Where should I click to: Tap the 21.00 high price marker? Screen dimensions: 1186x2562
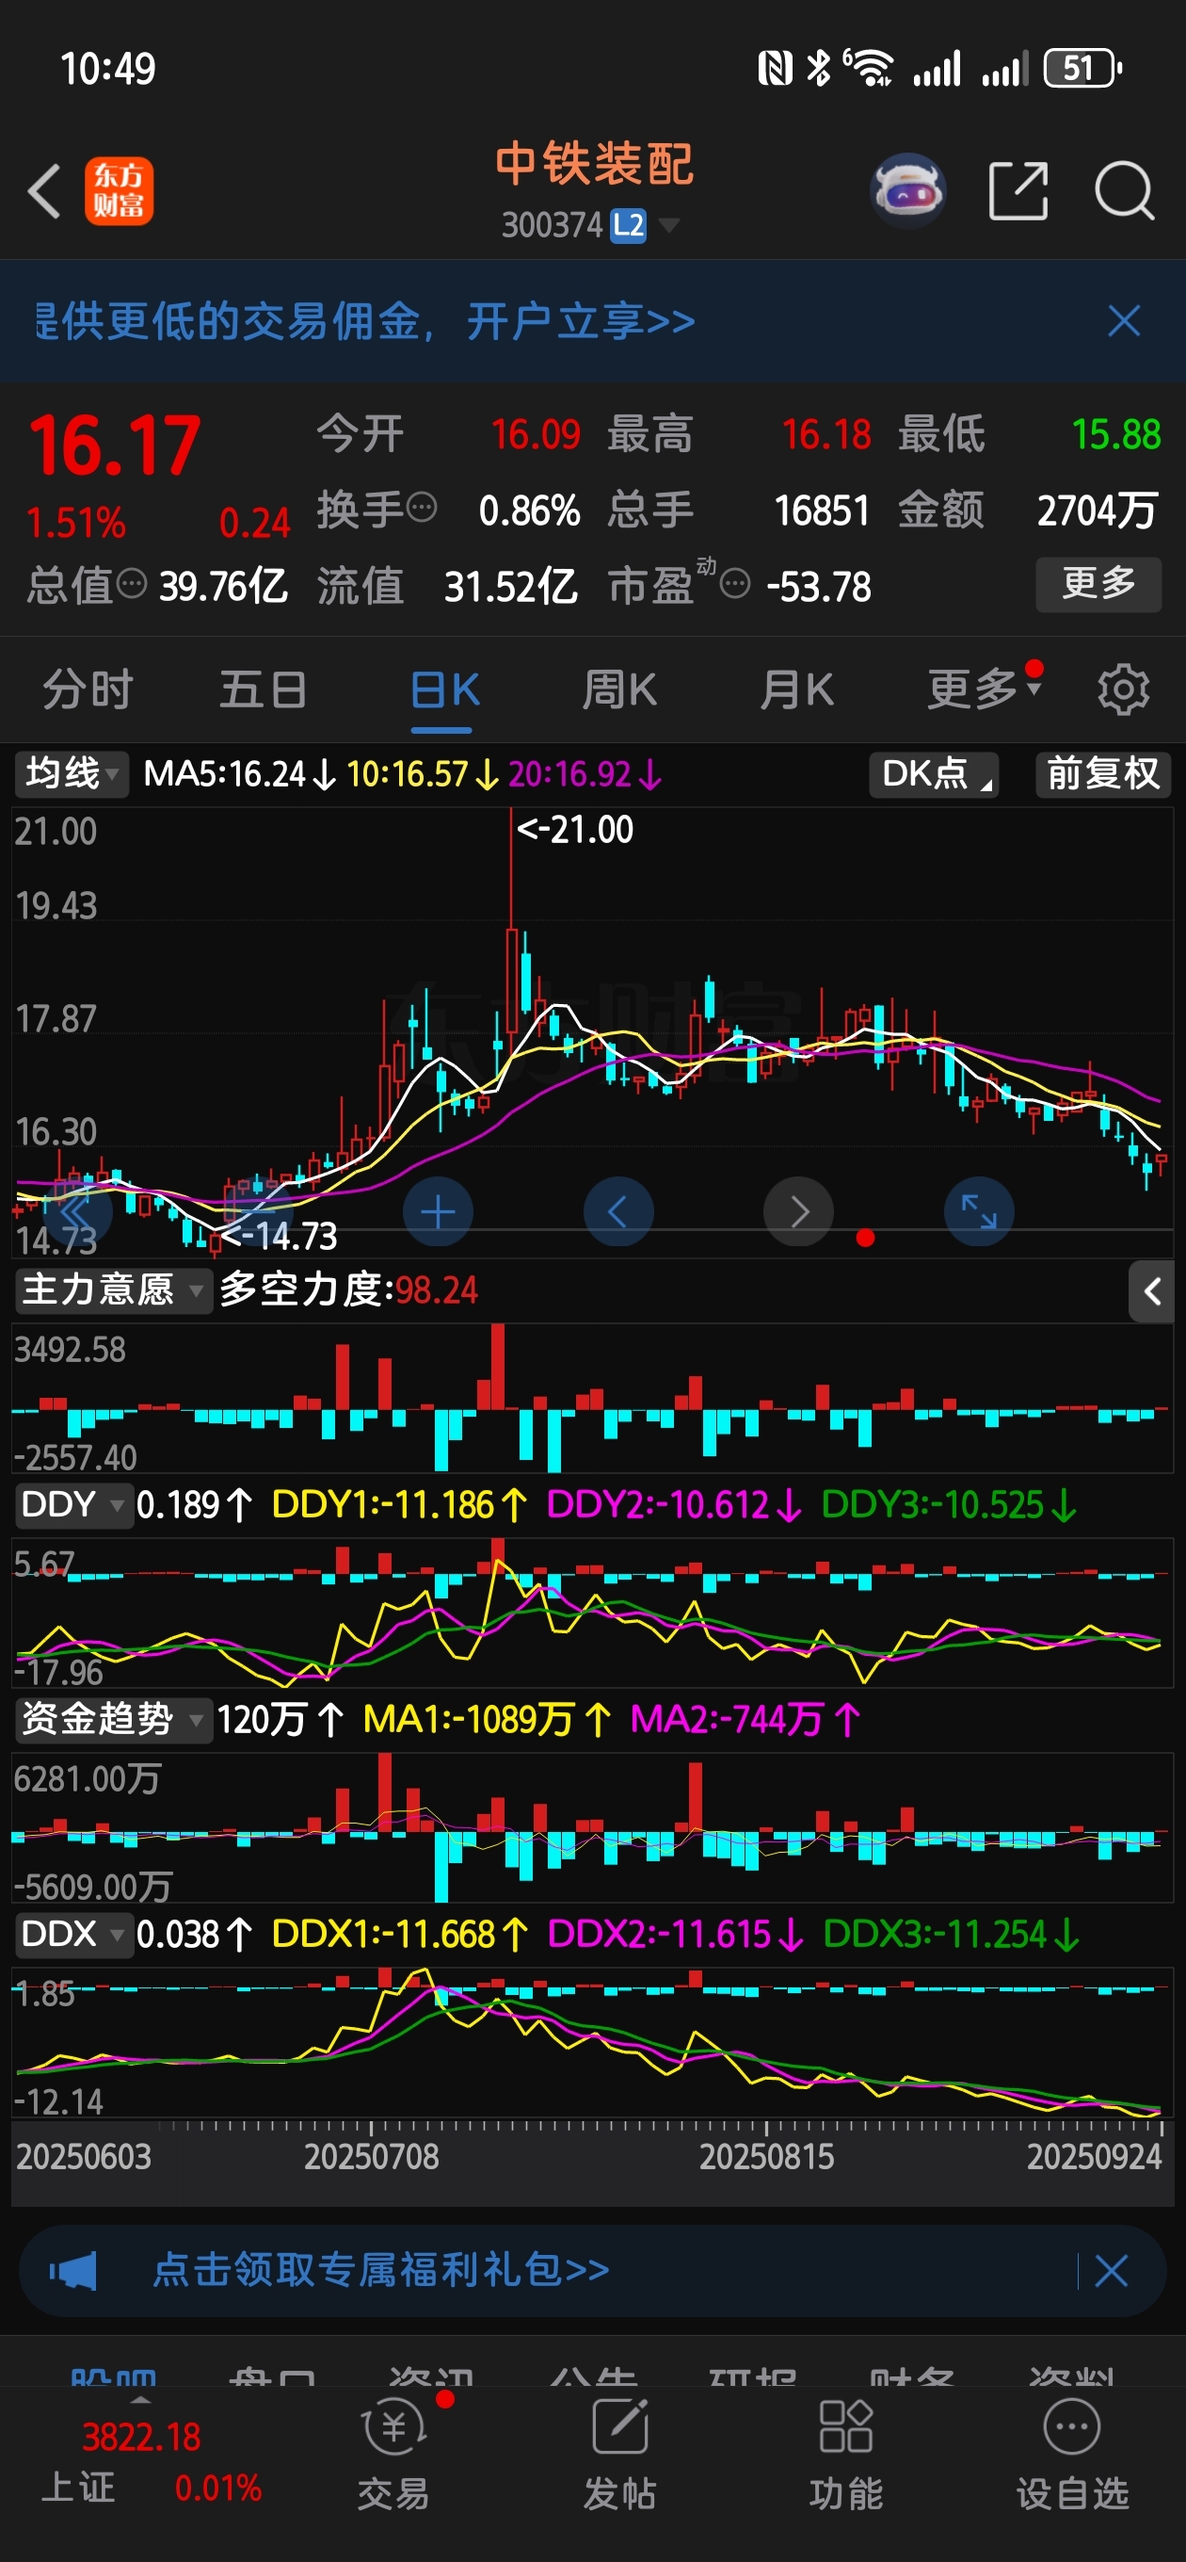[x=574, y=830]
